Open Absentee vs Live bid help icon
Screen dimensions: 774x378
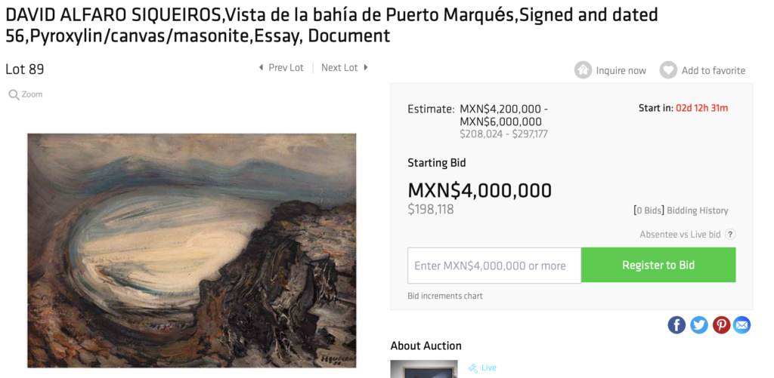click(x=730, y=235)
